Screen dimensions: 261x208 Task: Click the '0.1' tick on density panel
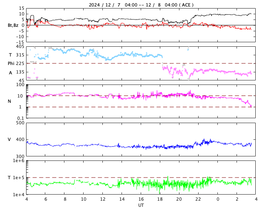click(21, 118)
